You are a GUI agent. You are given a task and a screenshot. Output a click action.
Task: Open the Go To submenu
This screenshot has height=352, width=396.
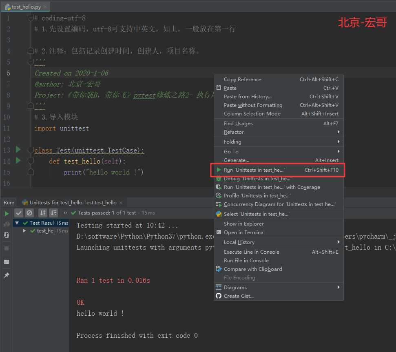point(279,151)
